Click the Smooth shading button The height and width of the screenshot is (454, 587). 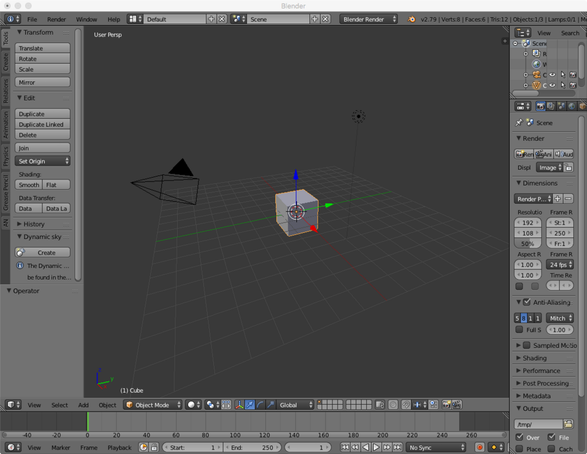coord(29,185)
